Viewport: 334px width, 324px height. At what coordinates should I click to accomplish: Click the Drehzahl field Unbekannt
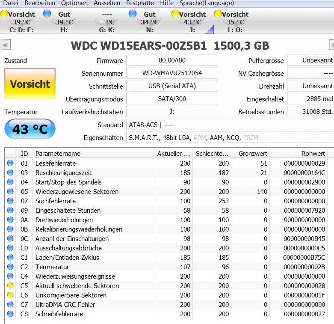(x=310, y=86)
